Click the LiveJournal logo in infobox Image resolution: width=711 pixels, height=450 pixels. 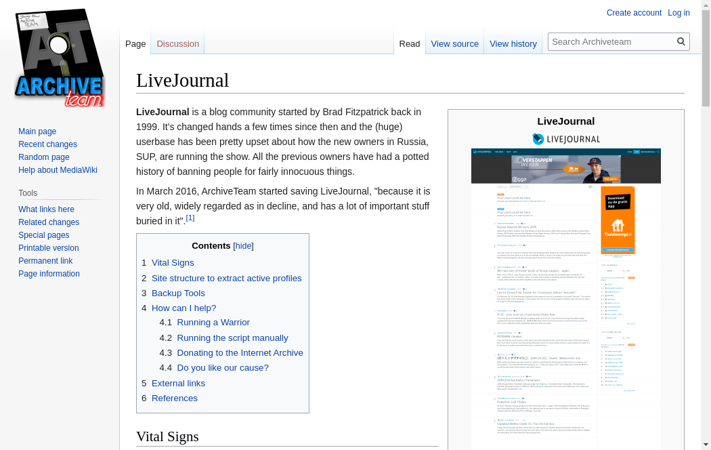click(x=566, y=139)
